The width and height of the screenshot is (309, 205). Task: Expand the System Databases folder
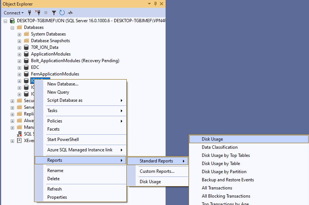(x=19, y=34)
